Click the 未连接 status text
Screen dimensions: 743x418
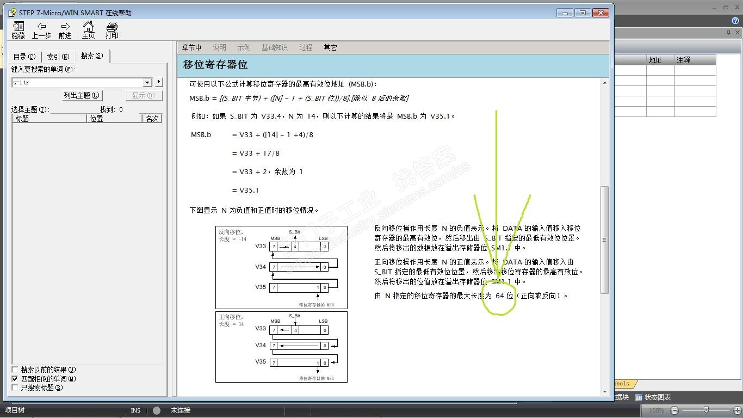click(181, 410)
